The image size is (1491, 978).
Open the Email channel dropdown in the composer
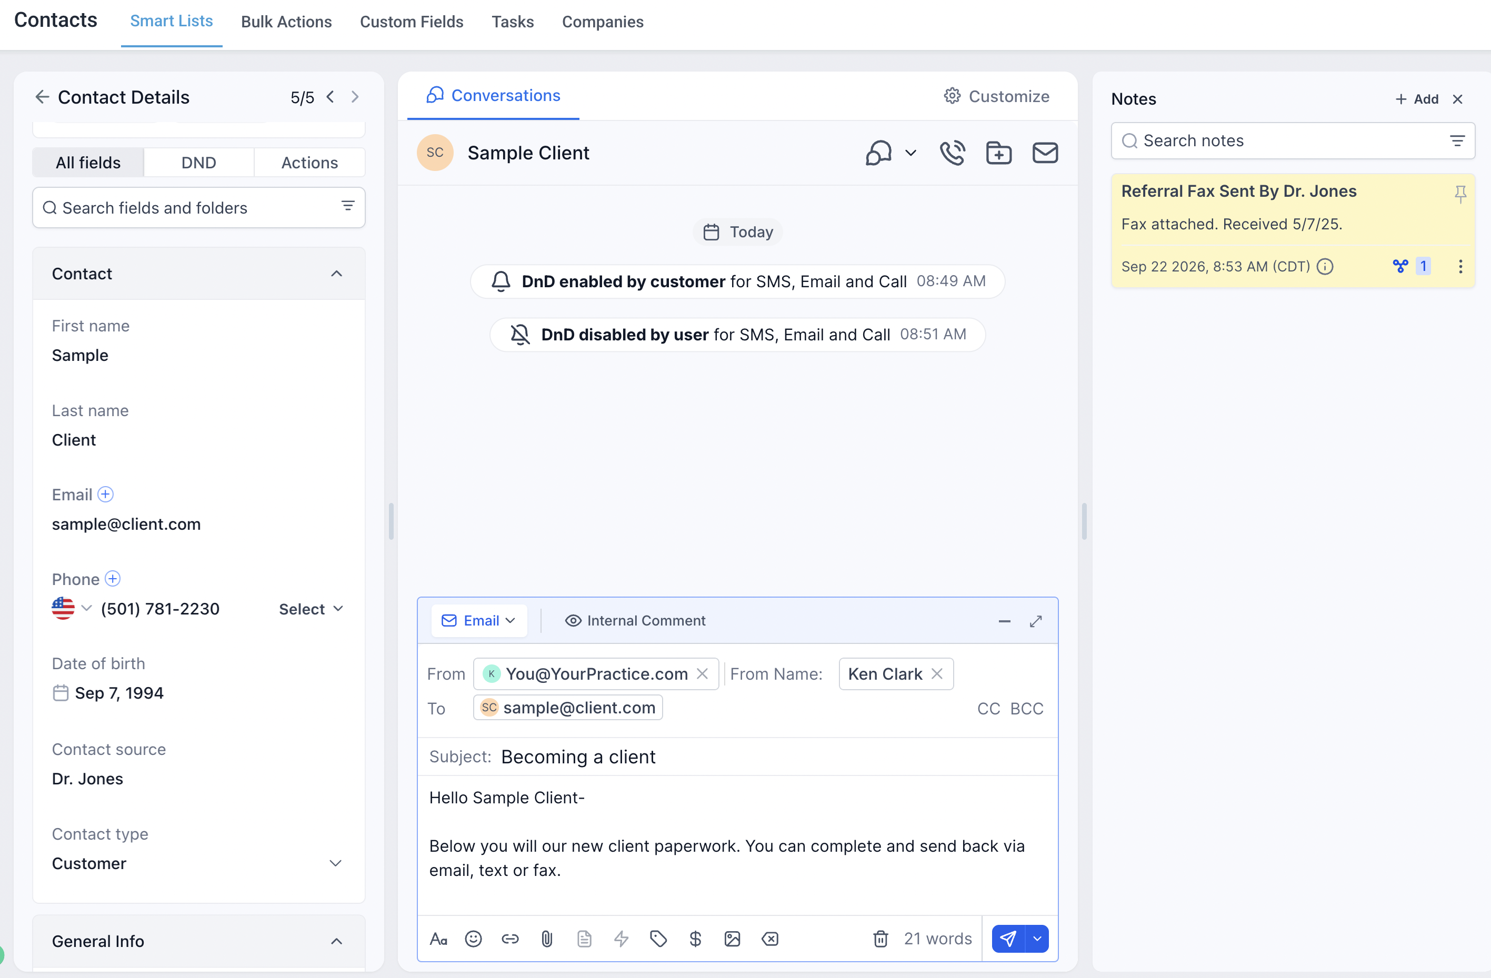[x=478, y=620]
